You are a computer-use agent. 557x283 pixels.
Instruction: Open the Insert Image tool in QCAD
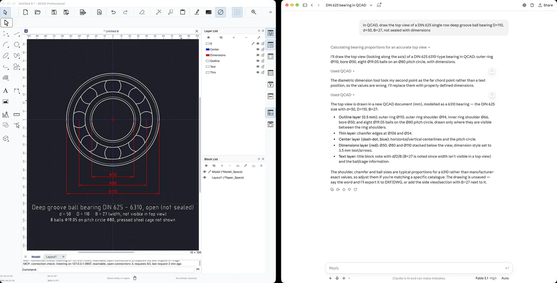coord(6,102)
